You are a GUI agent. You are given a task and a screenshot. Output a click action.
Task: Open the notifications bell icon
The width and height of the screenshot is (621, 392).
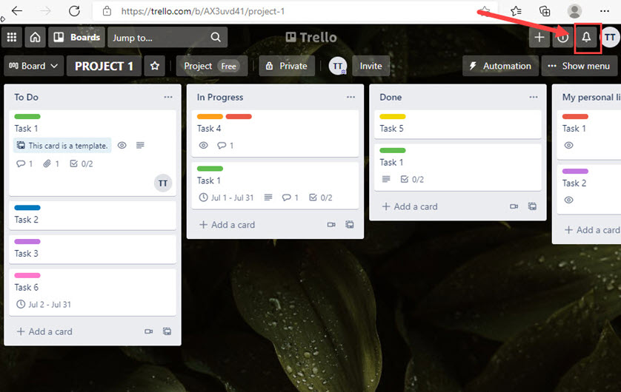[x=587, y=37]
